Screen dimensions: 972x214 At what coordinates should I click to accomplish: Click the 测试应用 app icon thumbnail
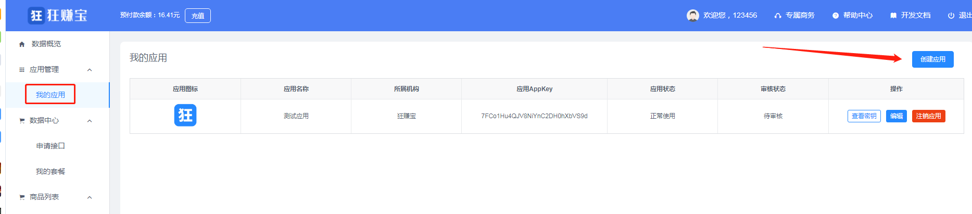pyautogui.click(x=185, y=116)
